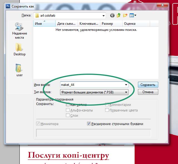The image size is (178, 164).
Task: Toggle the Как копию checkbox
Action: (x=68, y=105)
